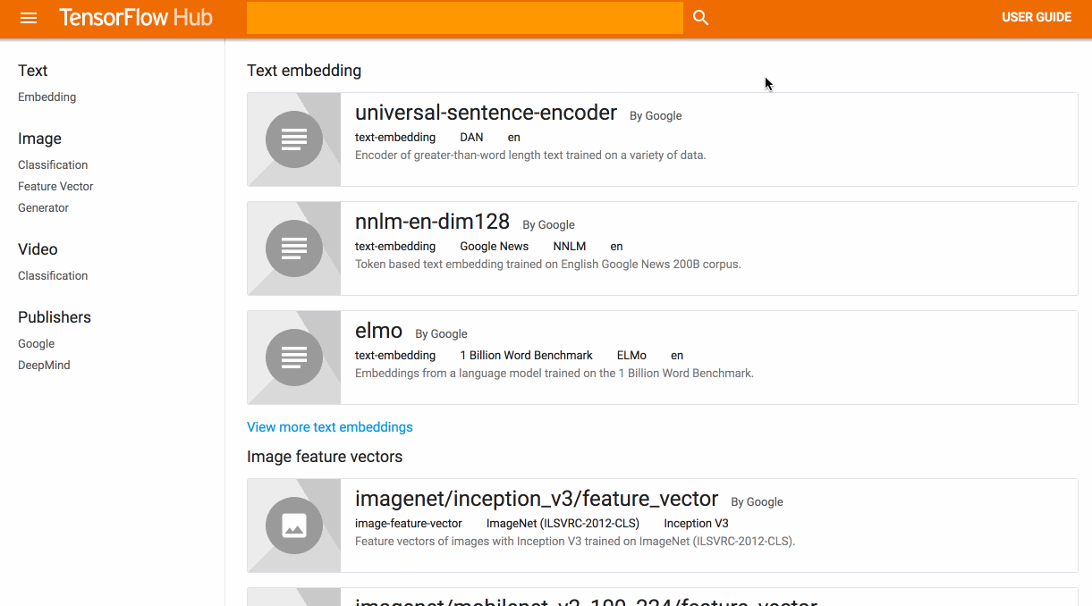
Task: Click the en tag on universal-sentence-encoder
Action: 513,137
